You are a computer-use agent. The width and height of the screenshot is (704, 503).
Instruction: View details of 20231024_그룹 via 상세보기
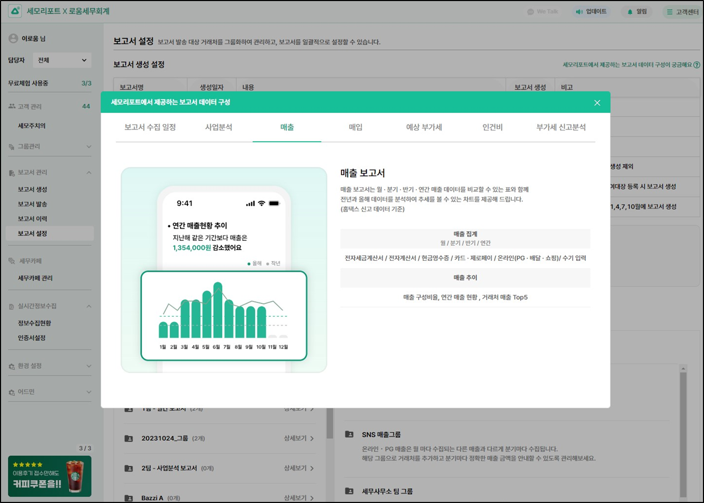[x=299, y=439]
